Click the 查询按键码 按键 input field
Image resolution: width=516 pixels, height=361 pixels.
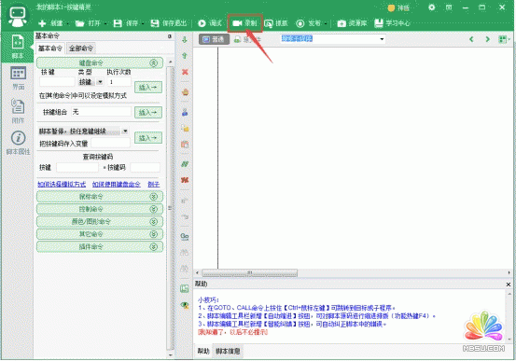click(77, 168)
